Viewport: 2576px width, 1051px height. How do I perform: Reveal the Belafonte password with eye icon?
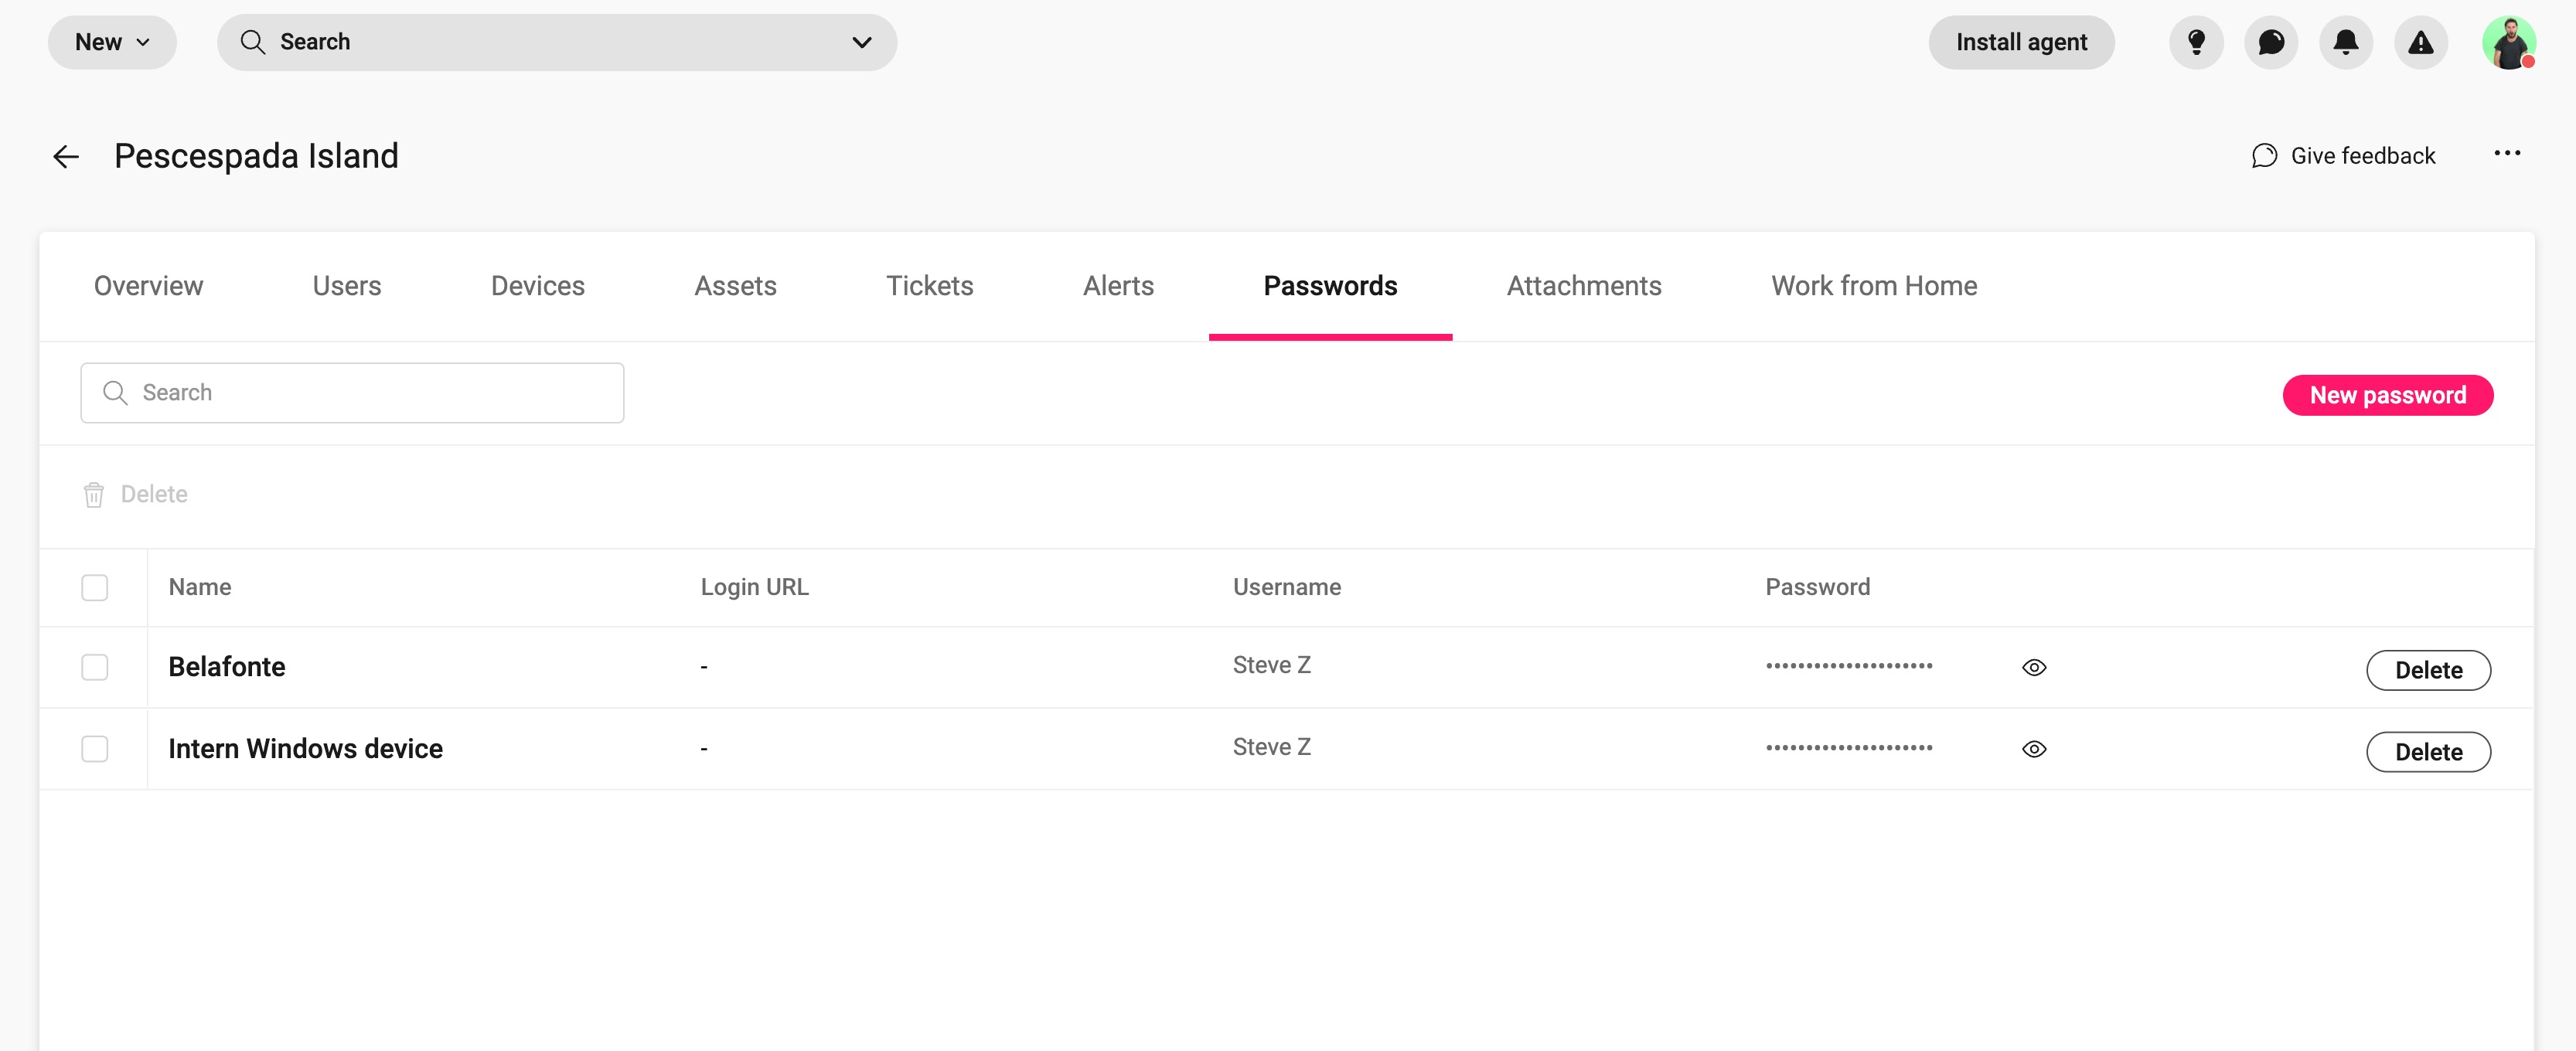[x=2034, y=667]
